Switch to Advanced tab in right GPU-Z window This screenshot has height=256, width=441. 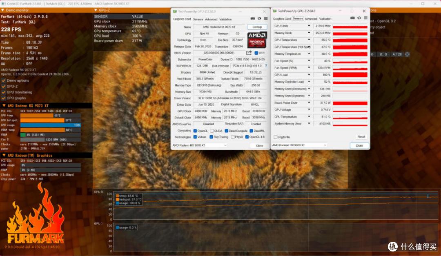pos(311,19)
